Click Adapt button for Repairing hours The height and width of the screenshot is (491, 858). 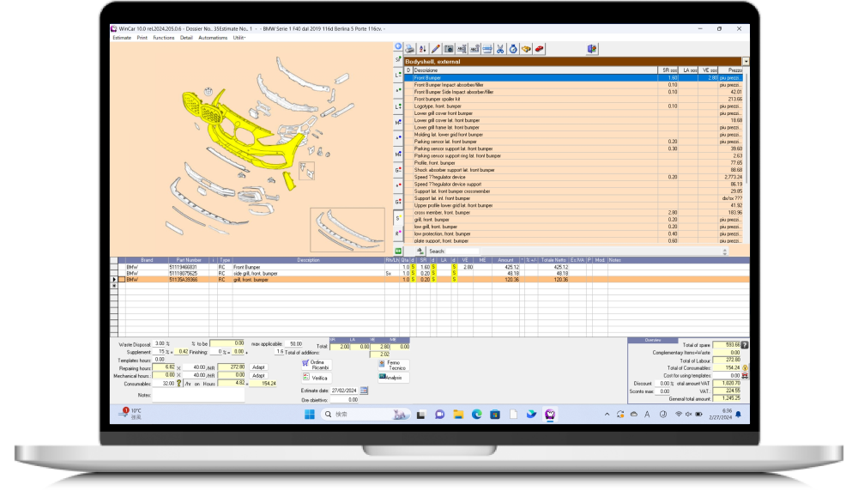258,367
